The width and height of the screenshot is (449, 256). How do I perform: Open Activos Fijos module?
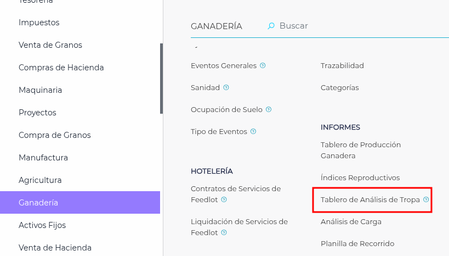point(42,225)
